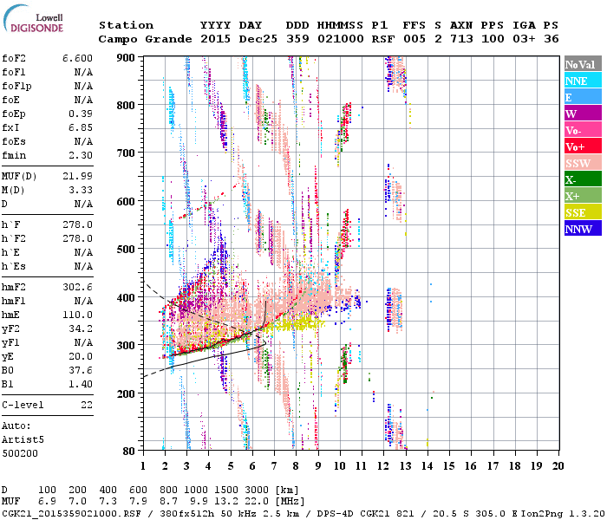This screenshot has height=520, width=607.
Task: Click the 500200 version number
Action: 20,453
